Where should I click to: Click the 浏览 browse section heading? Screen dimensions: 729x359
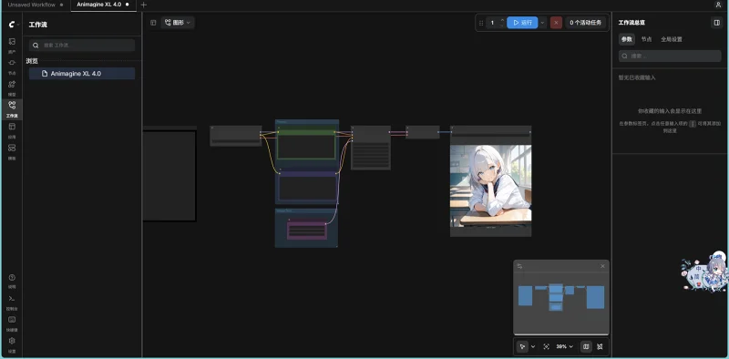pos(32,61)
